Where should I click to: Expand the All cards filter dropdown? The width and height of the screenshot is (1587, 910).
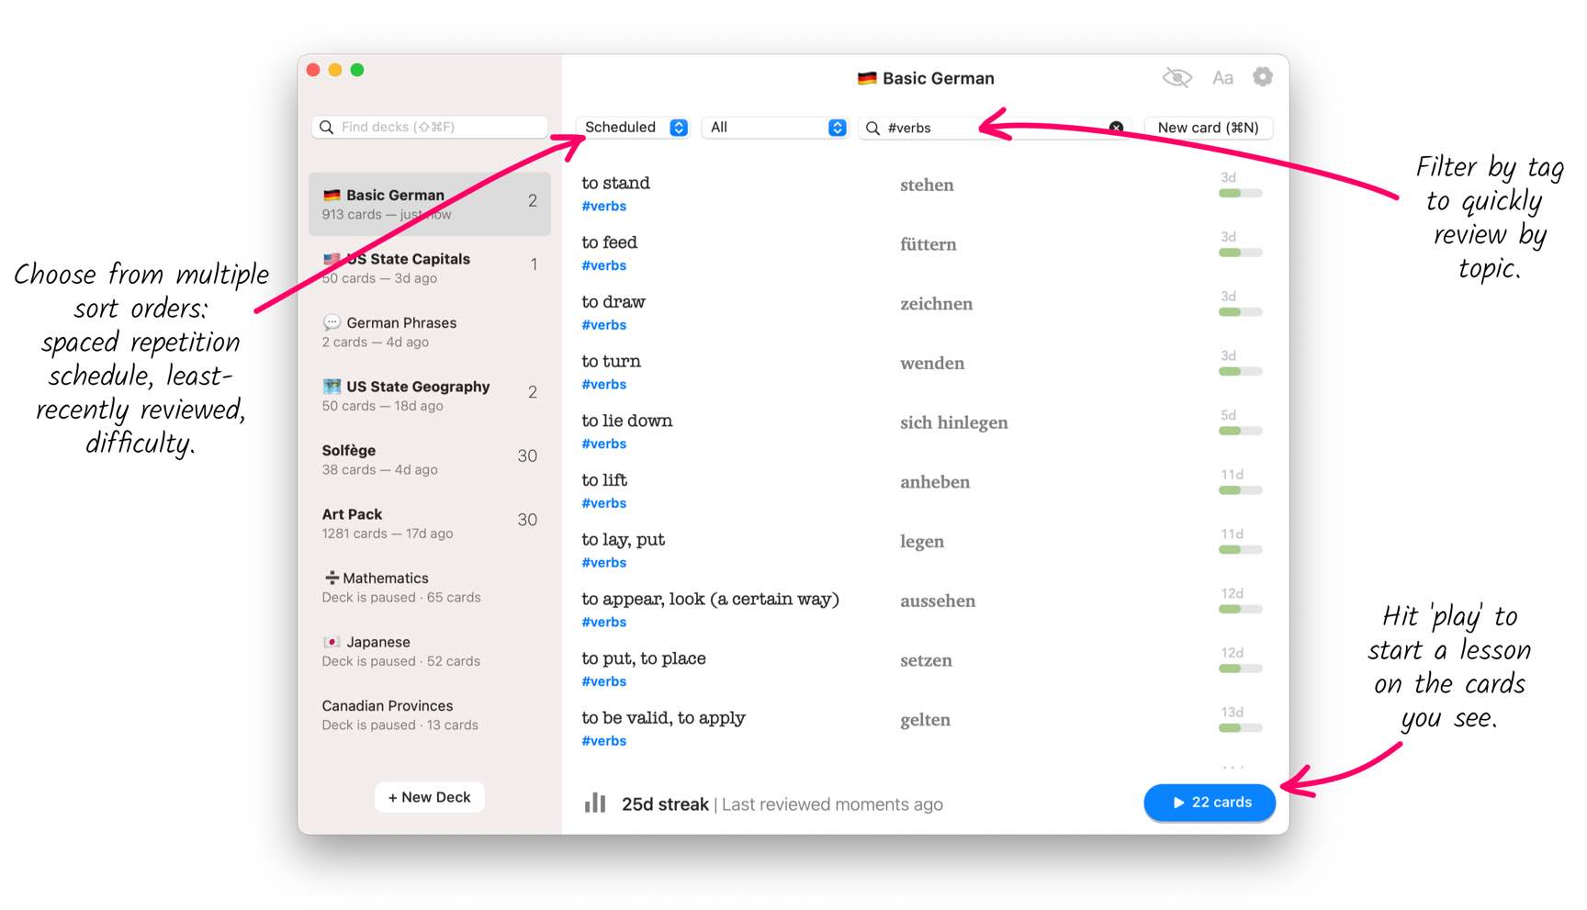point(775,128)
